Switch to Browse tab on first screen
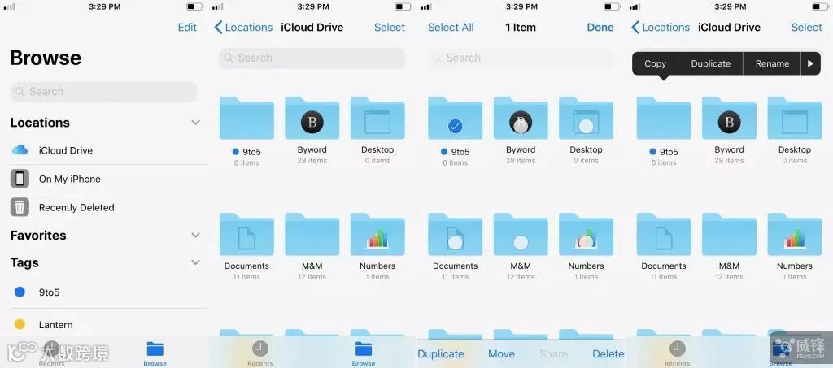This screenshot has height=368, width=833. pyautogui.click(x=155, y=353)
